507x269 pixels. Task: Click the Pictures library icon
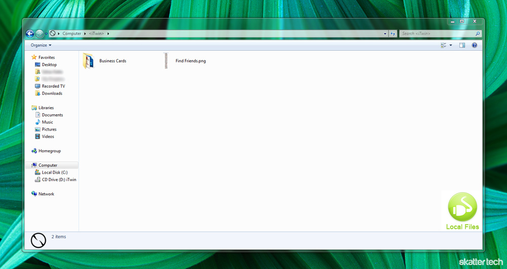(38, 129)
